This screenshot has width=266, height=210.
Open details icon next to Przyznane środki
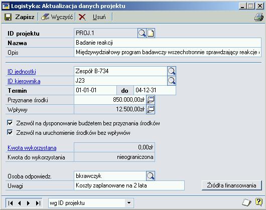[x=151, y=100]
